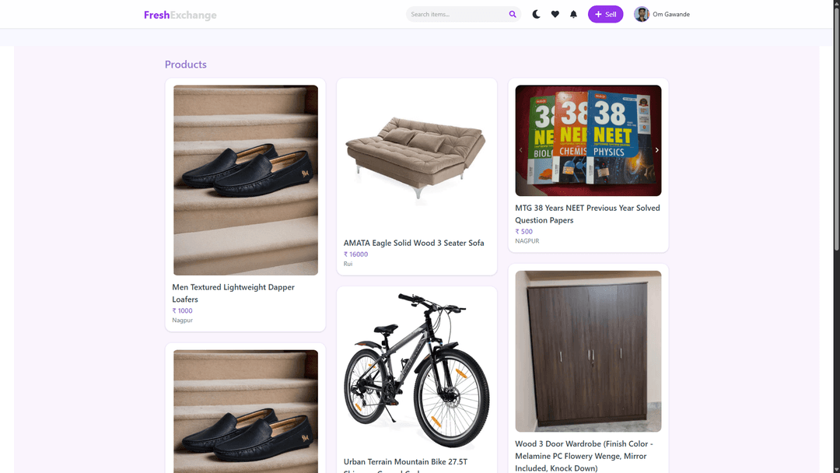Type in the Search items field
The height and width of the screenshot is (473, 840).
tap(457, 14)
